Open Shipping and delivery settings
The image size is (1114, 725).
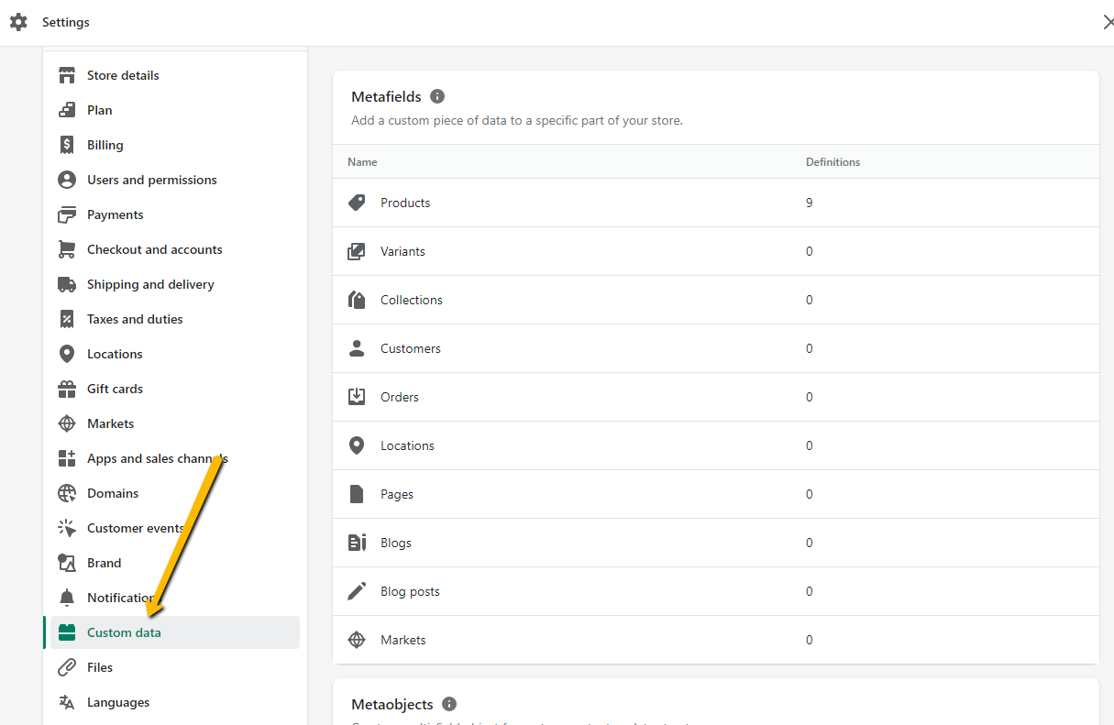pos(150,284)
